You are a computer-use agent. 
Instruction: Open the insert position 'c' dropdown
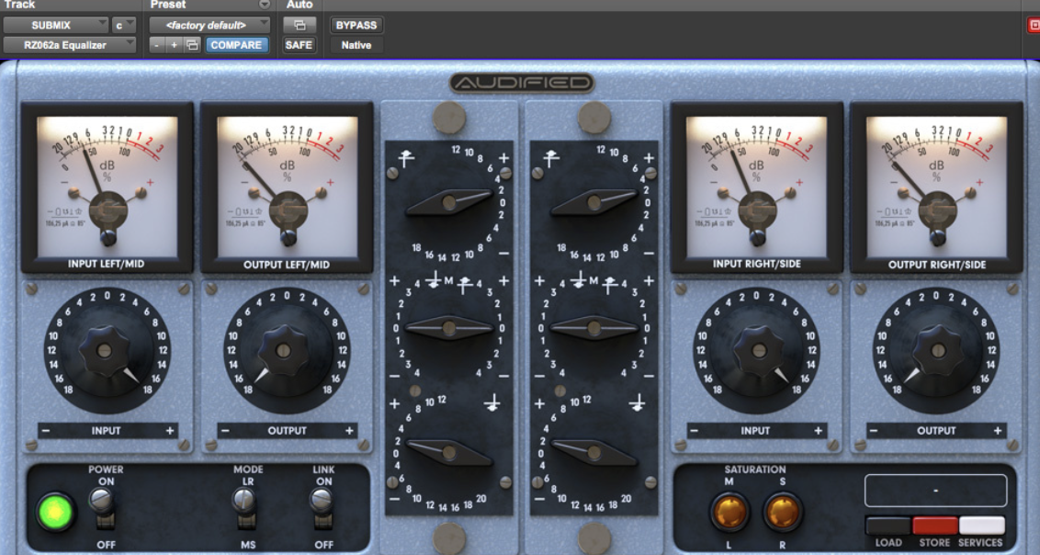pyautogui.click(x=123, y=26)
